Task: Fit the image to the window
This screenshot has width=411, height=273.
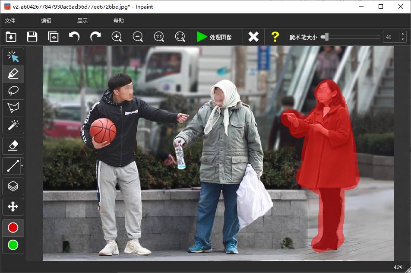Action: [x=180, y=37]
